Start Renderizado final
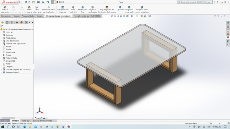Image resolution: width=230 pixels, height=129 pixels. [x=82, y=10]
